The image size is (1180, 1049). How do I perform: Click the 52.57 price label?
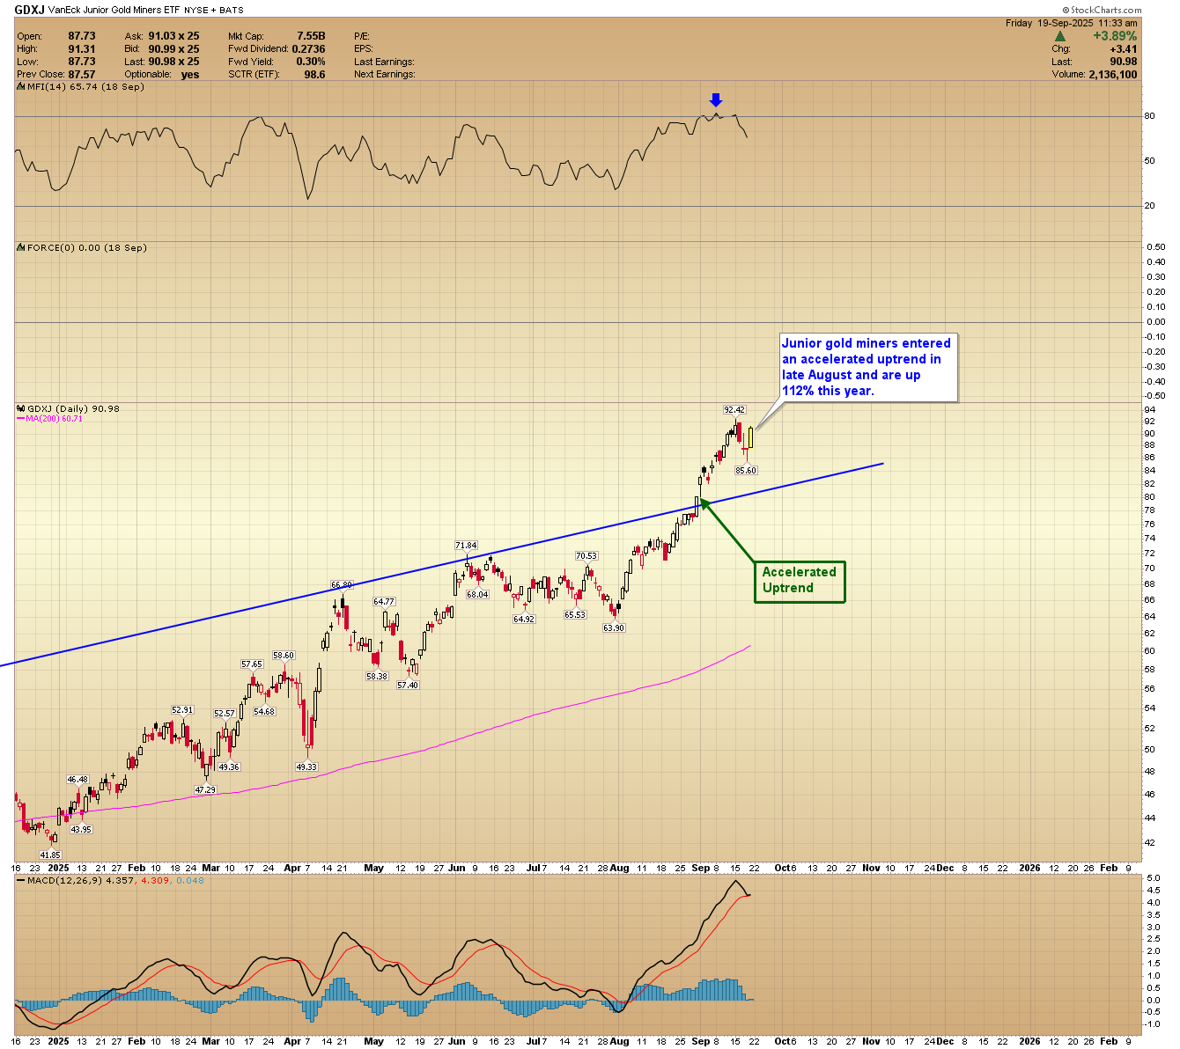pyautogui.click(x=225, y=714)
